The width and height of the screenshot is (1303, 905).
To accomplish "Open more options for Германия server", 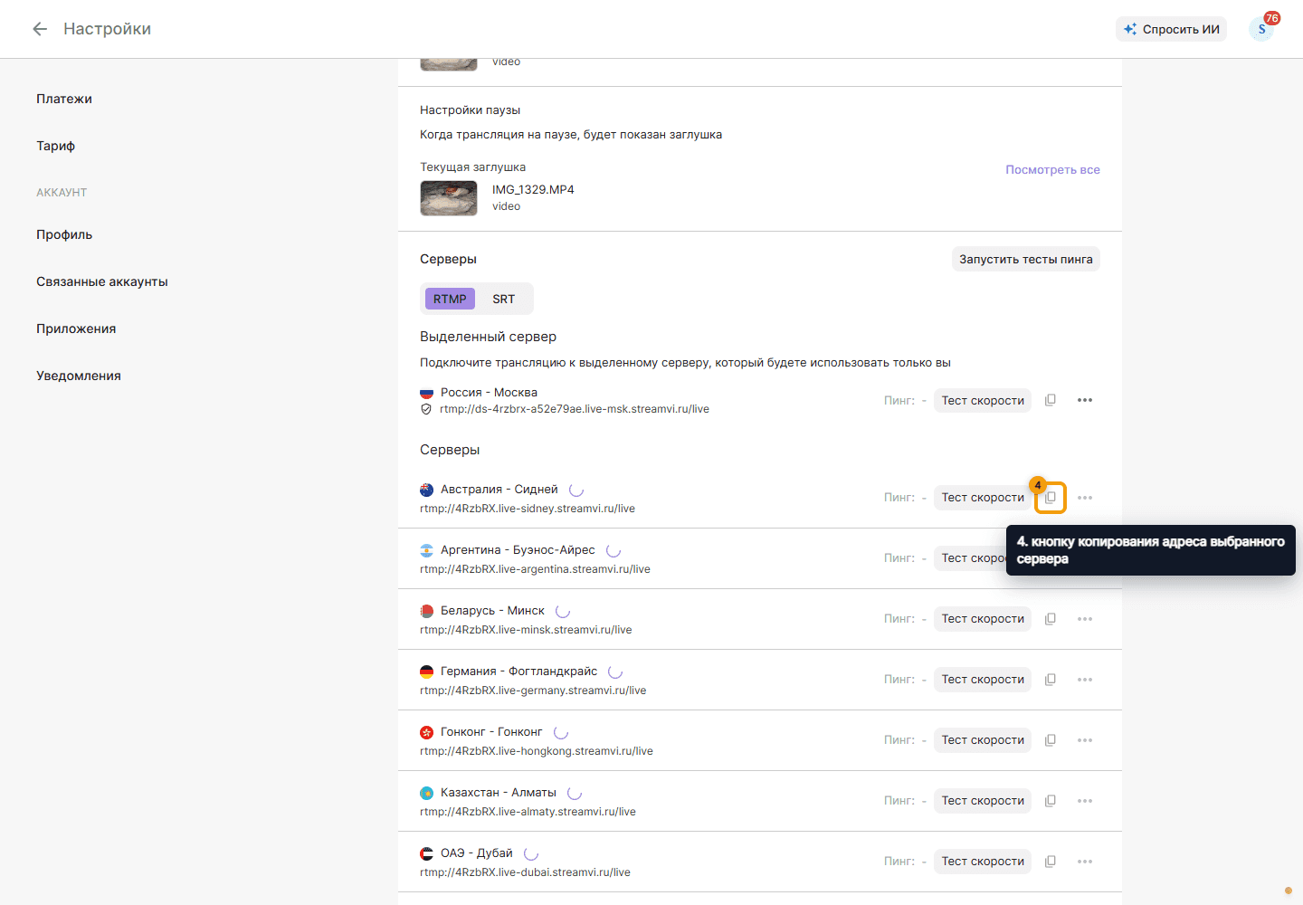I will coord(1085,680).
